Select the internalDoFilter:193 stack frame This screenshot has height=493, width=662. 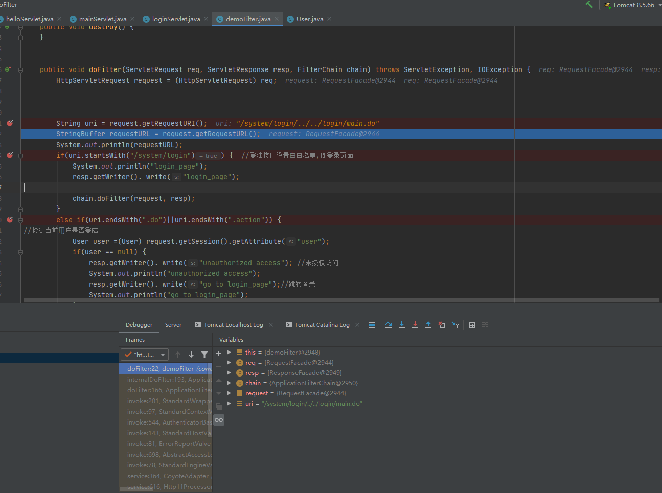(x=169, y=380)
